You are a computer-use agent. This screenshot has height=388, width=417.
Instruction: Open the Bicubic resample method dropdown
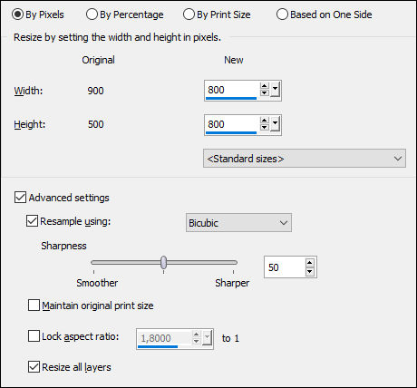[238, 223]
